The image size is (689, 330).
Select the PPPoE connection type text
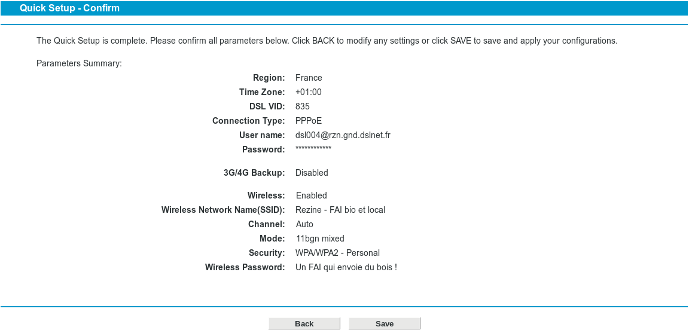coord(309,121)
